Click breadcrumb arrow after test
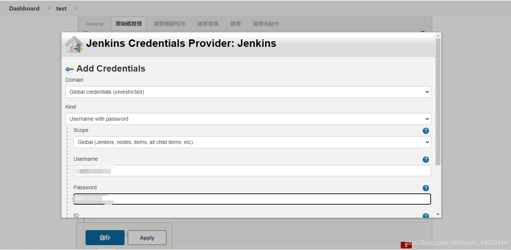Viewport: 511px width, 250px height. point(76,8)
